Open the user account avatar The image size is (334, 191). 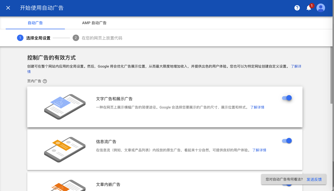coord(321,8)
